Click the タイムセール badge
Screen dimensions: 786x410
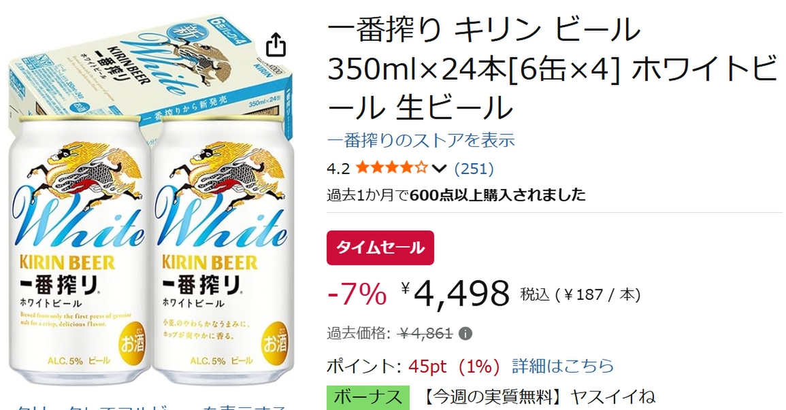pyautogui.click(x=380, y=247)
